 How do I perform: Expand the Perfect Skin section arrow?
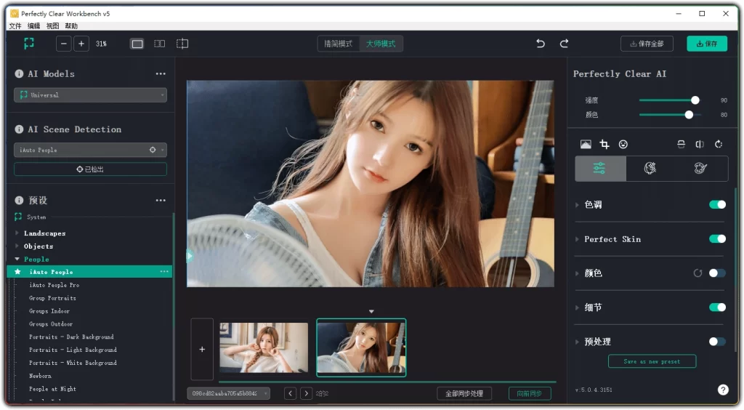(x=577, y=239)
